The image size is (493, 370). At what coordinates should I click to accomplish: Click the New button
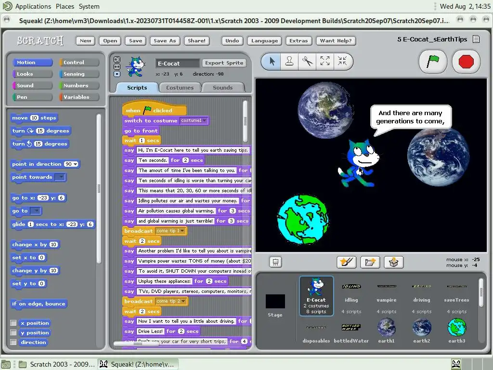86,40
